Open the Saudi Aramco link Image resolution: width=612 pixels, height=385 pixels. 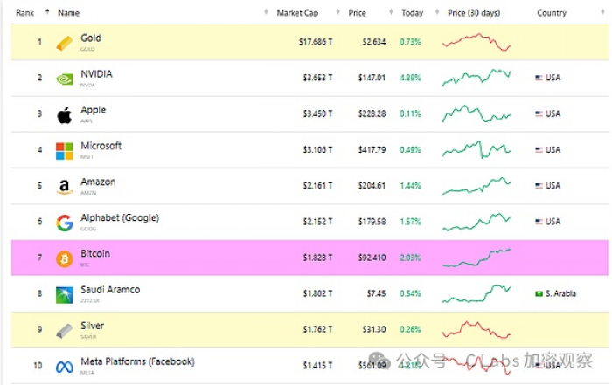(110, 290)
